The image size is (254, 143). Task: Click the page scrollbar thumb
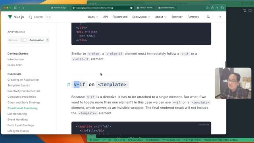225,64
